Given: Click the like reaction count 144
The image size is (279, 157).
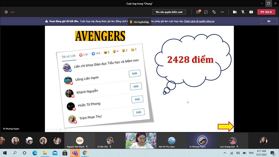Looking at the screenshot, I should pos(96,53).
